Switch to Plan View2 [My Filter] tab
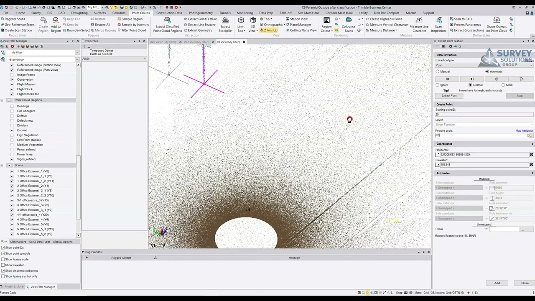Viewport: 535px width, 301px height. (163, 42)
